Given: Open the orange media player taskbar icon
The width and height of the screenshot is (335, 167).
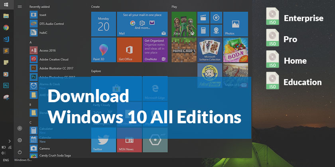Looking at the screenshot, I should coord(6,74).
